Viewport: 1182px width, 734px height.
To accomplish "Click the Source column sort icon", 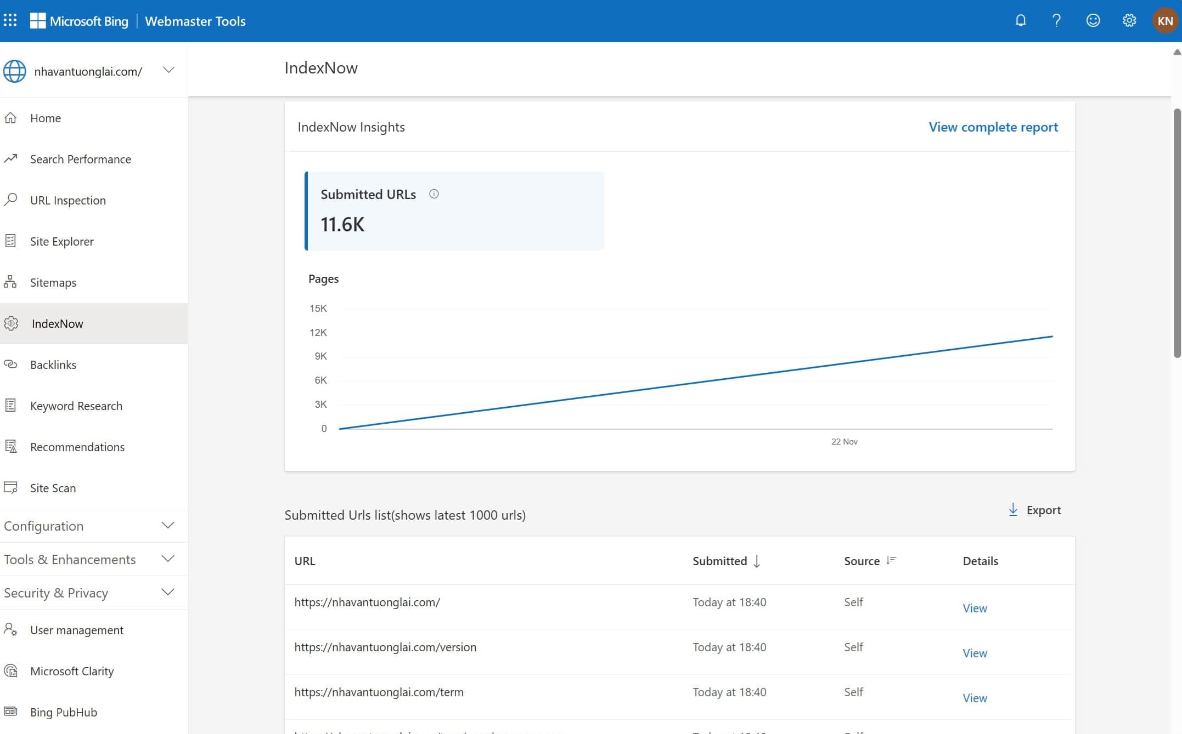I will click(891, 560).
